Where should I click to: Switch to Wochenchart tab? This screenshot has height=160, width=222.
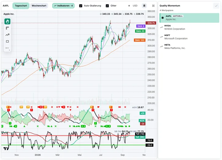(39, 6)
